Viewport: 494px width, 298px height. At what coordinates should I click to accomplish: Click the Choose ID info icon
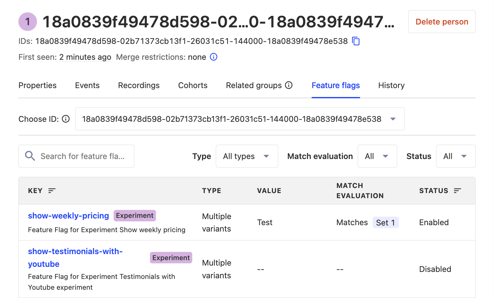pyautogui.click(x=66, y=119)
